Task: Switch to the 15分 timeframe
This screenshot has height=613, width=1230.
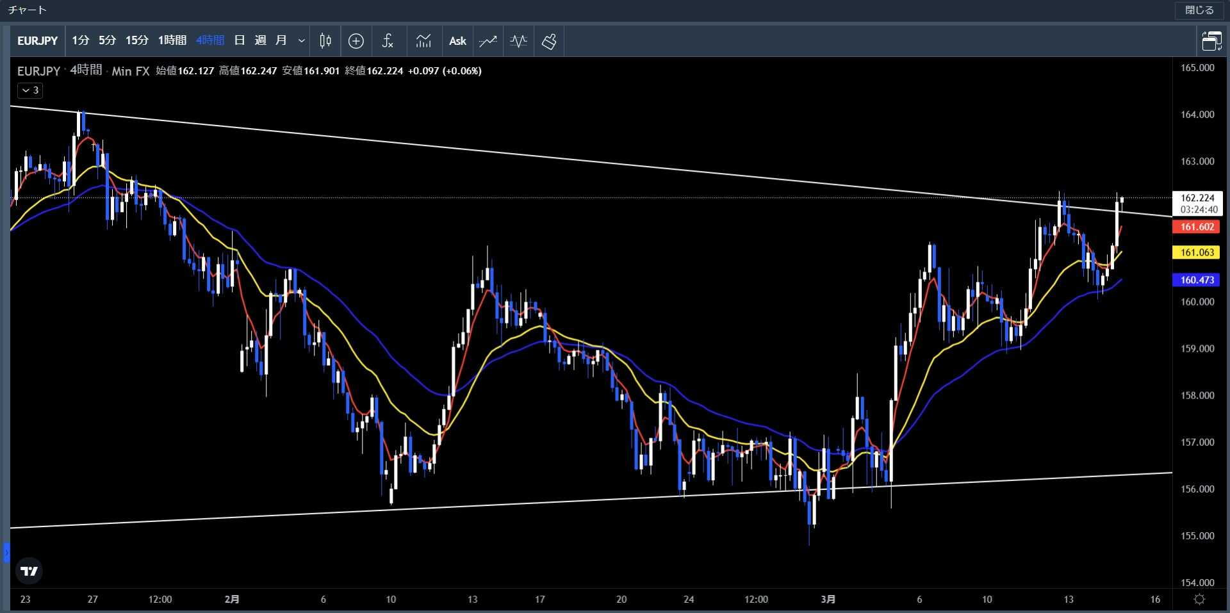Action: [136, 41]
